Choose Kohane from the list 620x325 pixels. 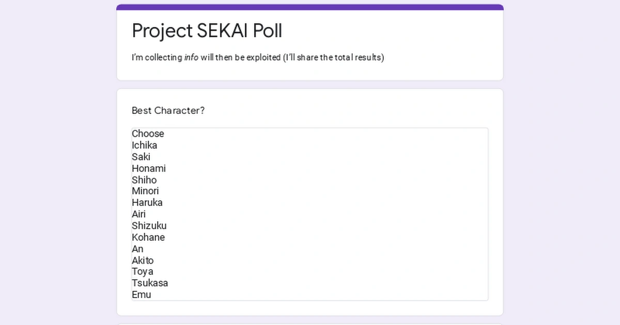coord(148,237)
